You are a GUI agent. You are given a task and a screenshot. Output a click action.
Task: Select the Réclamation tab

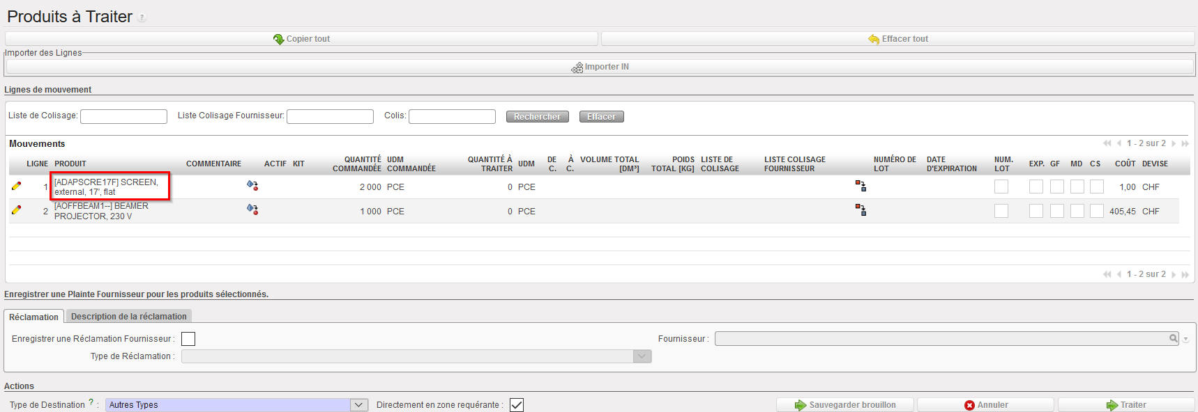[x=34, y=317]
